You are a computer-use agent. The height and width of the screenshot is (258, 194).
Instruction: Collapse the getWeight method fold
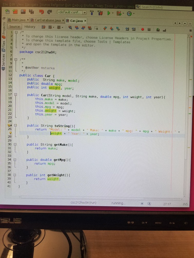pyautogui.click(x=15, y=175)
